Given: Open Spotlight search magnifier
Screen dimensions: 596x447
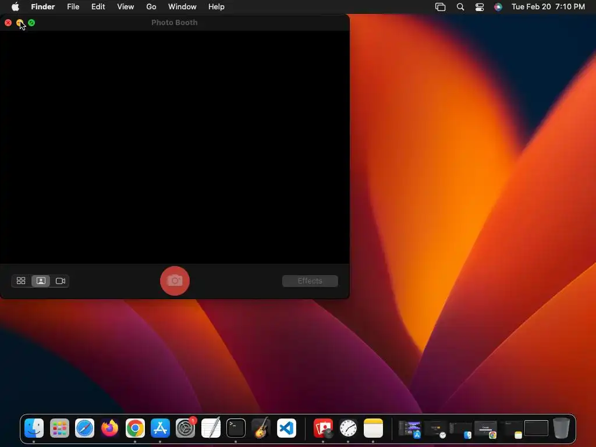Looking at the screenshot, I should pos(460,7).
